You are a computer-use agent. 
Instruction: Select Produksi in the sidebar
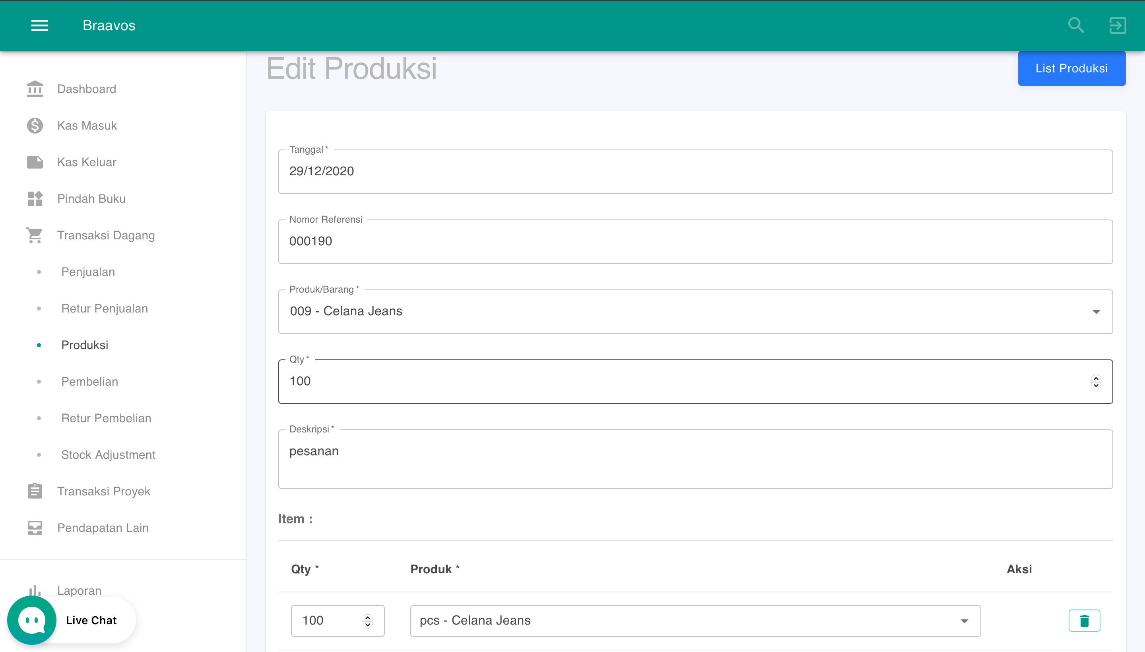pos(85,345)
